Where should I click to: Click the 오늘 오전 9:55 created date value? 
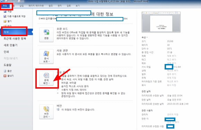(x=174, y=100)
